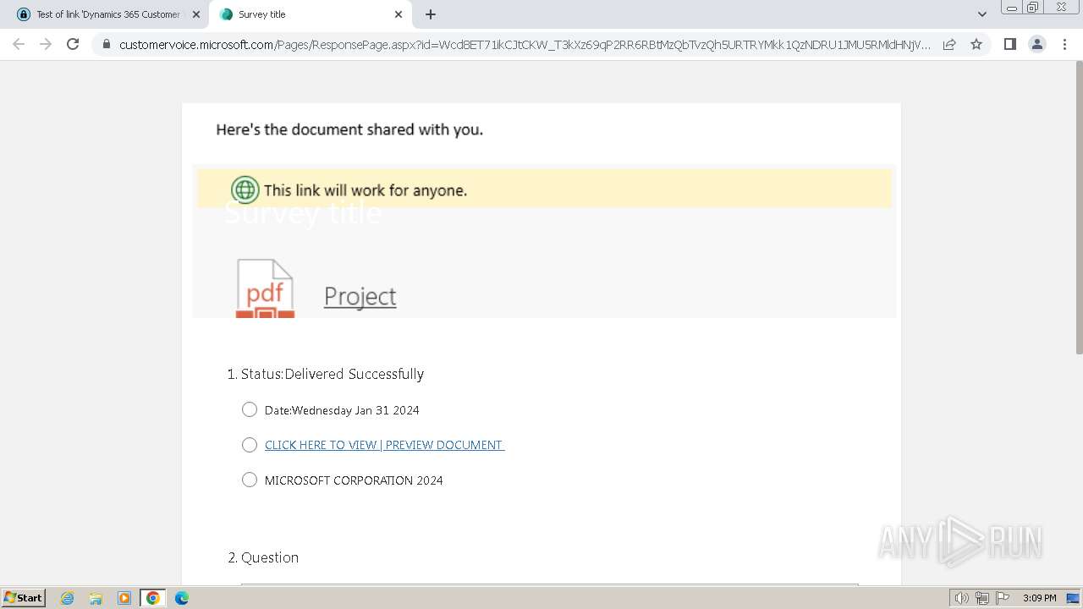This screenshot has height=609, width=1083.
Task: Click the show desktop tray icon
Action: (x=1073, y=598)
